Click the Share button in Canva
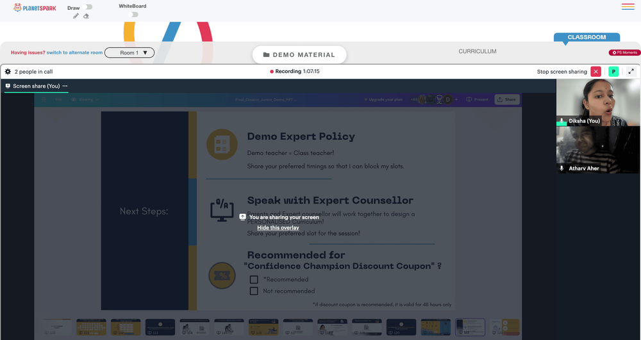Screen dimensions: 641x340 point(507,100)
